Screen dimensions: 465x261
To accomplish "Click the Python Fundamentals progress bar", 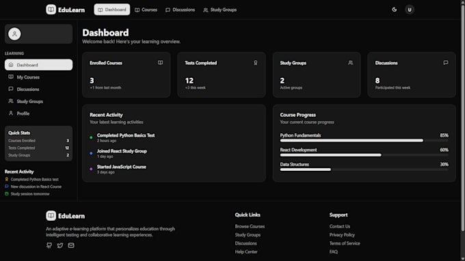I will (364, 141).
